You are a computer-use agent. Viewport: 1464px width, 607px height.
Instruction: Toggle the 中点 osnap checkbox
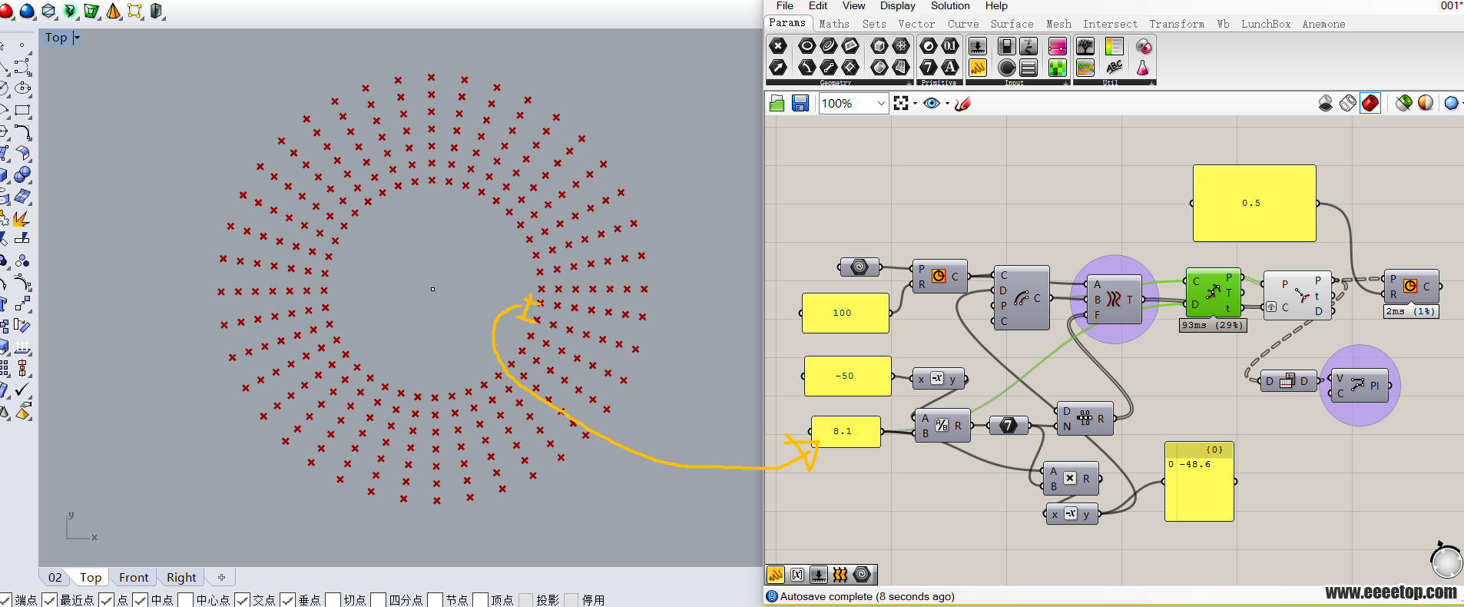point(141,600)
